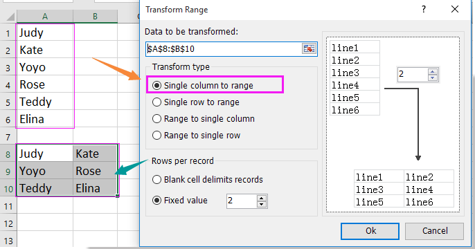Click cell A4 containing Rose
Screen dimensions: 475x249
tap(45, 84)
